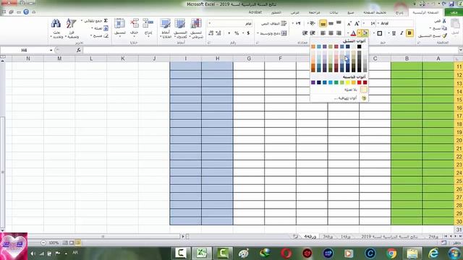Click the Orientation text-angle icon
Screen dimensions: 463x260
coord(312,23)
